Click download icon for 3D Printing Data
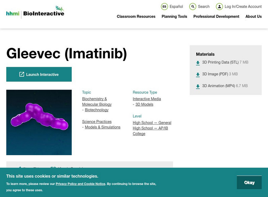The height and width of the screenshot is (197, 268). click(x=198, y=63)
